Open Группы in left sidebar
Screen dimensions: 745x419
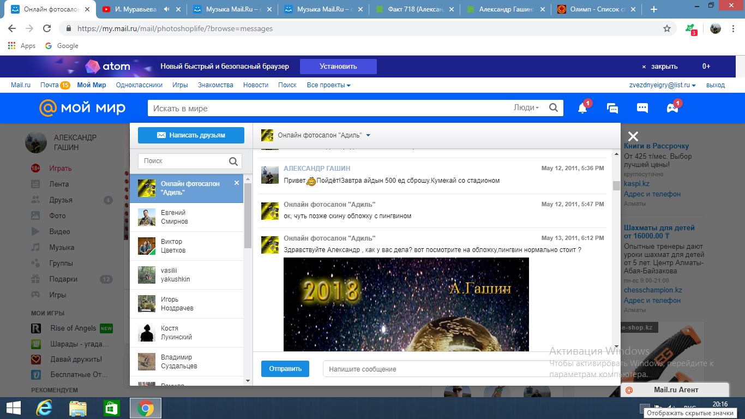tap(61, 263)
